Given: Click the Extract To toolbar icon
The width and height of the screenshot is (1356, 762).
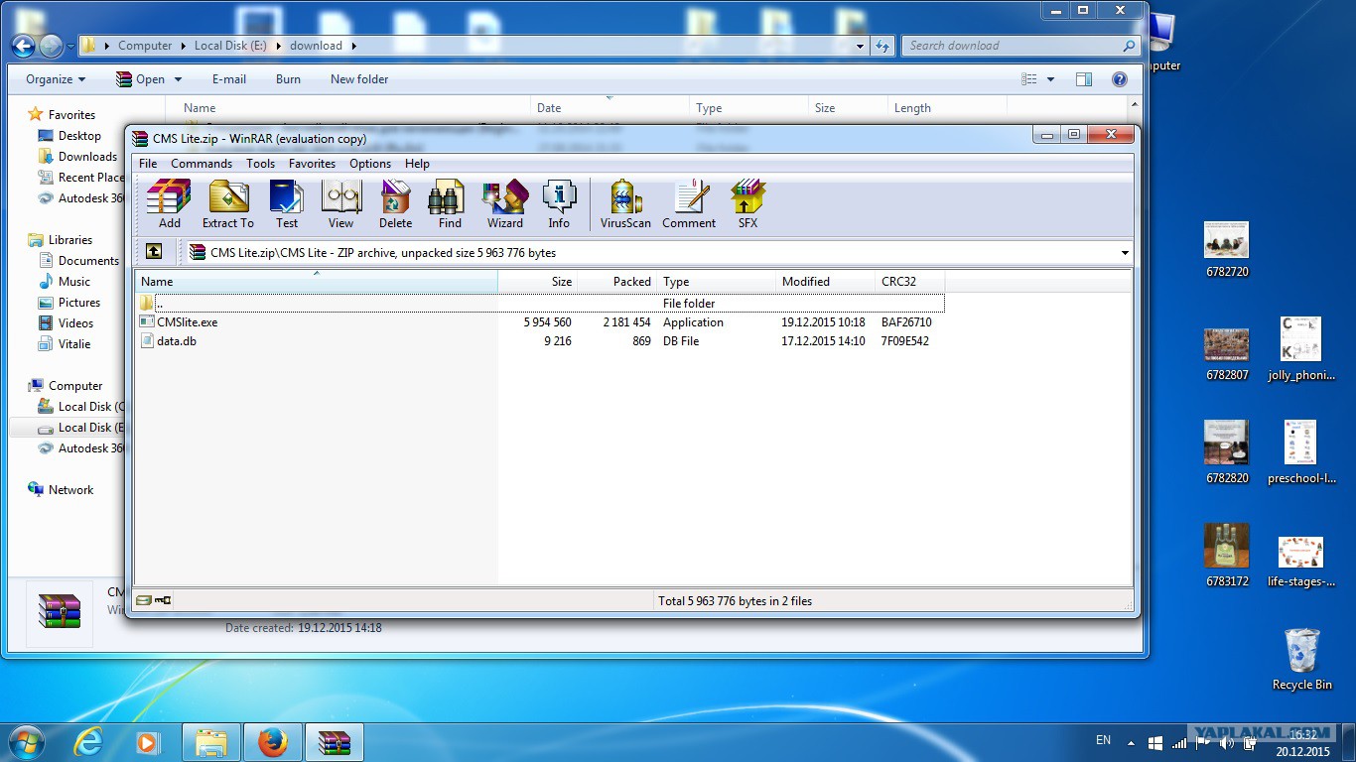Looking at the screenshot, I should (228, 204).
